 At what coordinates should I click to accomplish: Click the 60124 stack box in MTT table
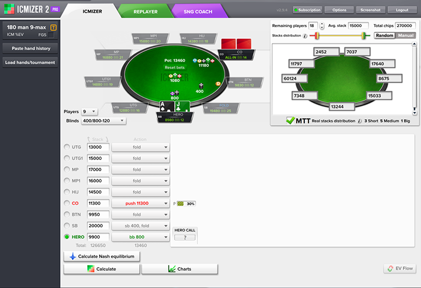(x=294, y=78)
